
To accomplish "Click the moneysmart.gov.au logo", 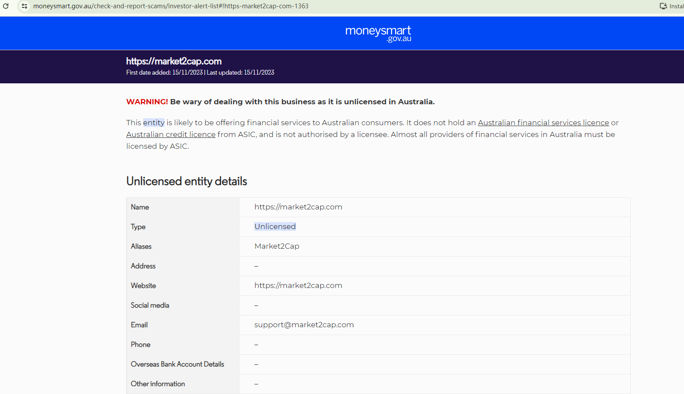I will coord(378,34).
